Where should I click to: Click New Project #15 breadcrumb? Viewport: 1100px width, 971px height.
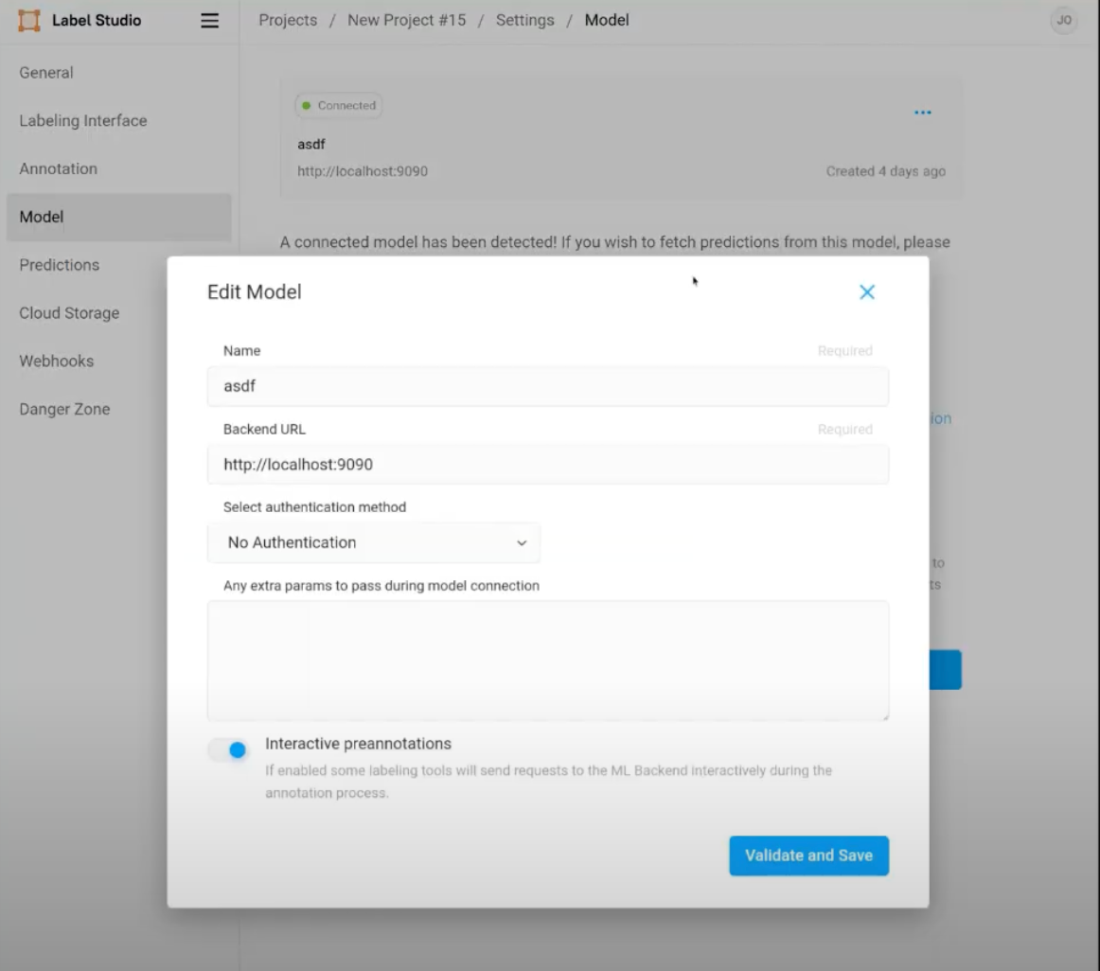click(406, 21)
